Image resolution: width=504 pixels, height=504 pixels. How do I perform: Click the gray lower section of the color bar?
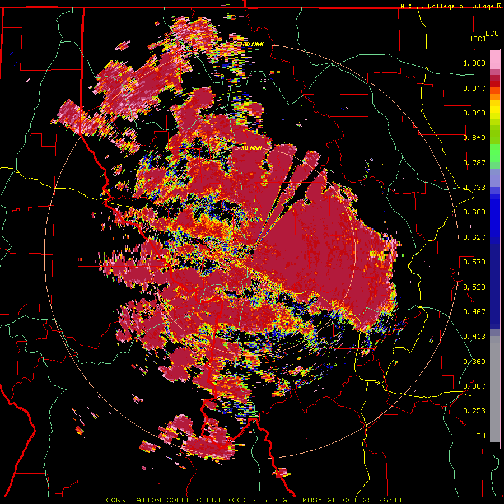494,389
